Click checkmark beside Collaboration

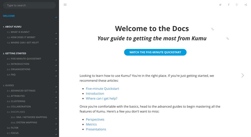(x=56, y=108)
